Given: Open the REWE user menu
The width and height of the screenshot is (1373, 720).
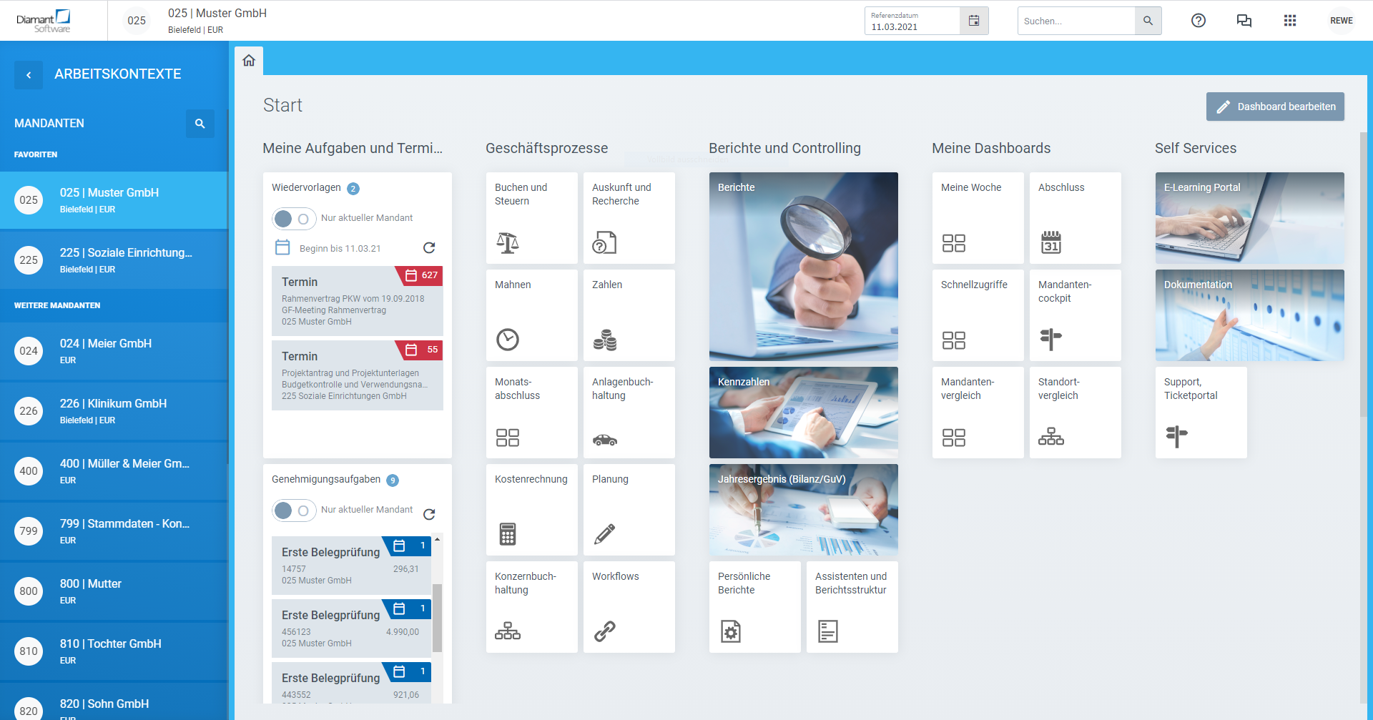Looking at the screenshot, I should (x=1342, y=21).
